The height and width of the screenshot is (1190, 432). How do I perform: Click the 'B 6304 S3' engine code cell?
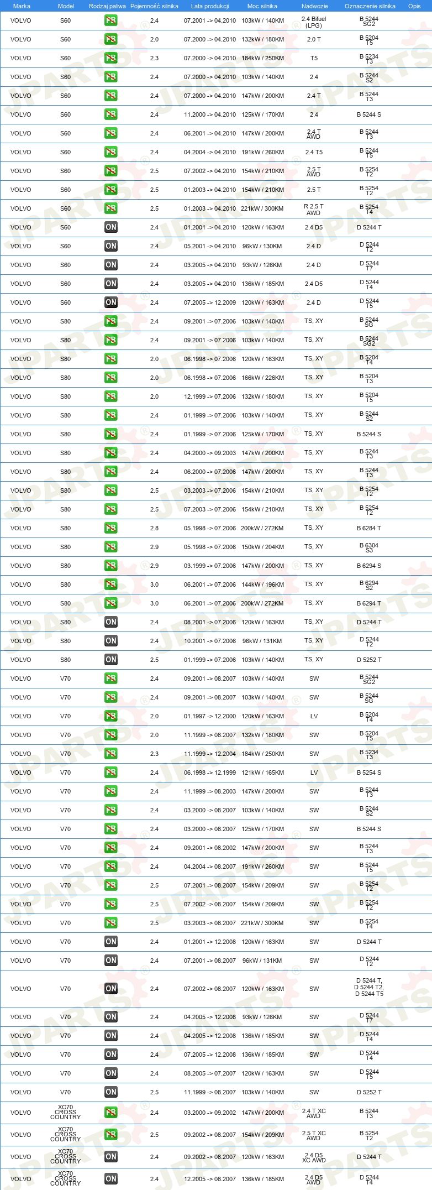point(369,547)
